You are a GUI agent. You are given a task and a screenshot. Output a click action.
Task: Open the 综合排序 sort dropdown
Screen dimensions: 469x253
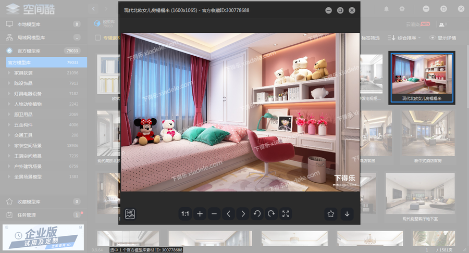404,38
